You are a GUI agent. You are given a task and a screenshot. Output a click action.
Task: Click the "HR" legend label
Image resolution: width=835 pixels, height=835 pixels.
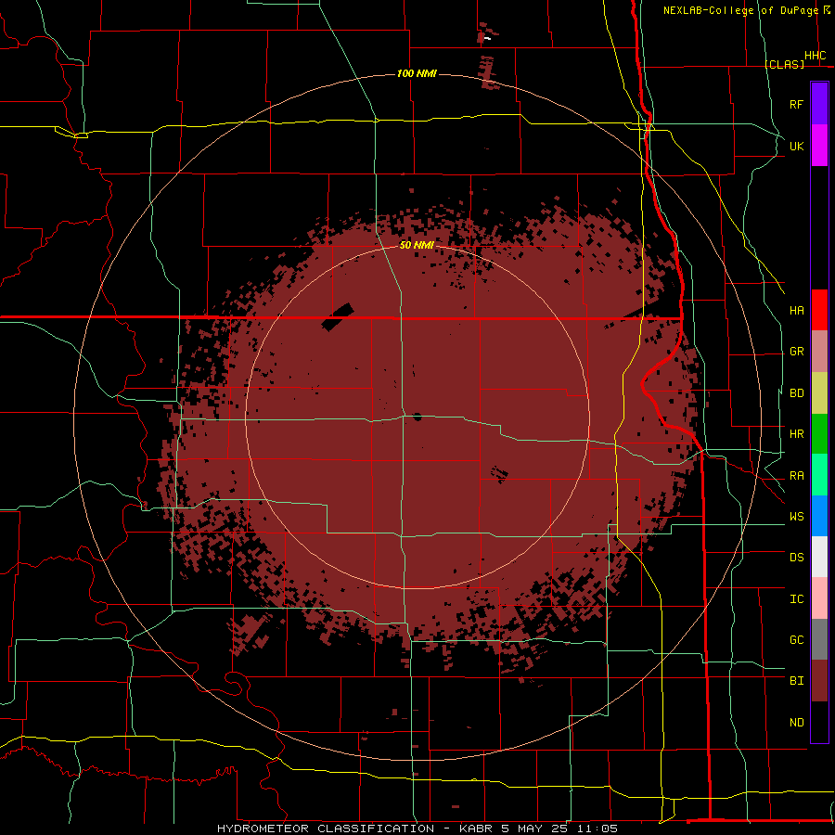pyautogui.click(x=796, y=434)
